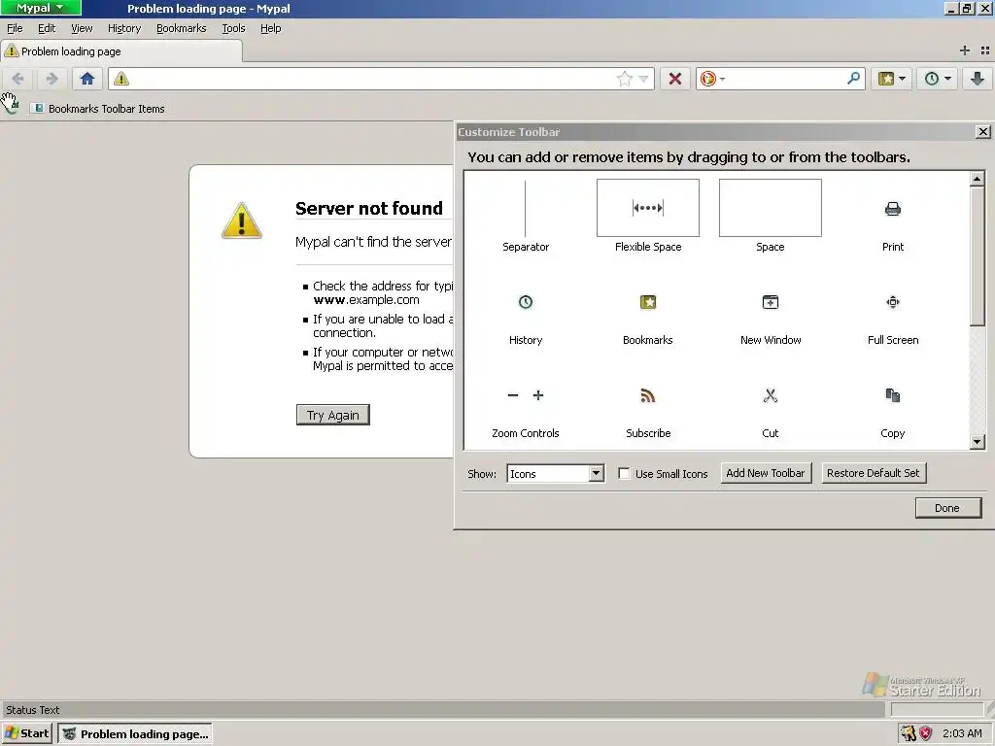Click the Forward navigation arrow
The width and height of the screenshot is (995, 746).
(52, 79)
